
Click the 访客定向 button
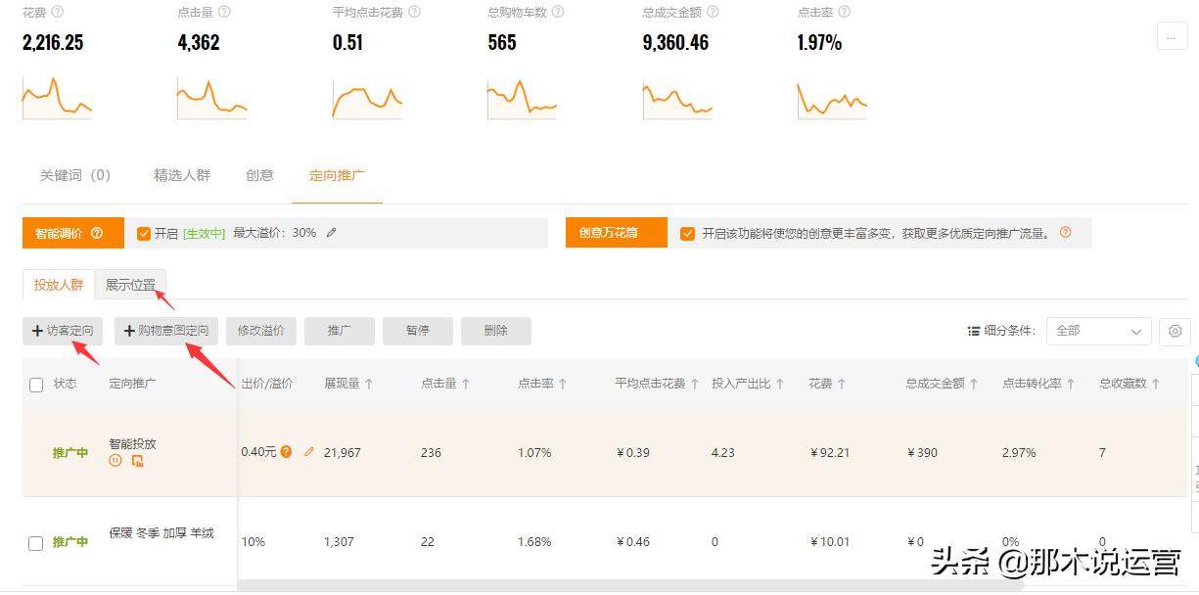62,331
